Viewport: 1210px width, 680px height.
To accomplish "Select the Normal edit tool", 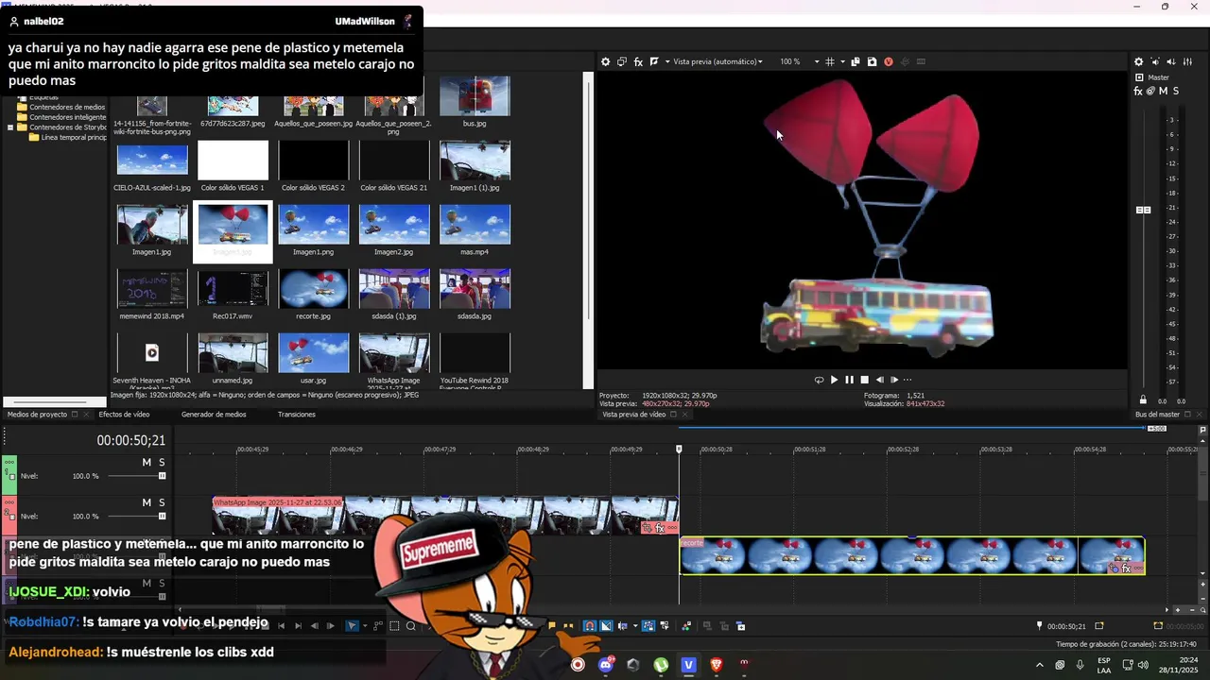I will click(x=352, y=625).
